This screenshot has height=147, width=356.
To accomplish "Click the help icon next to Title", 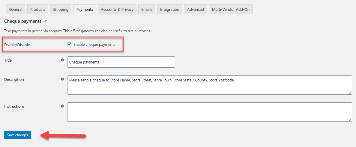I will coord(62,60).
